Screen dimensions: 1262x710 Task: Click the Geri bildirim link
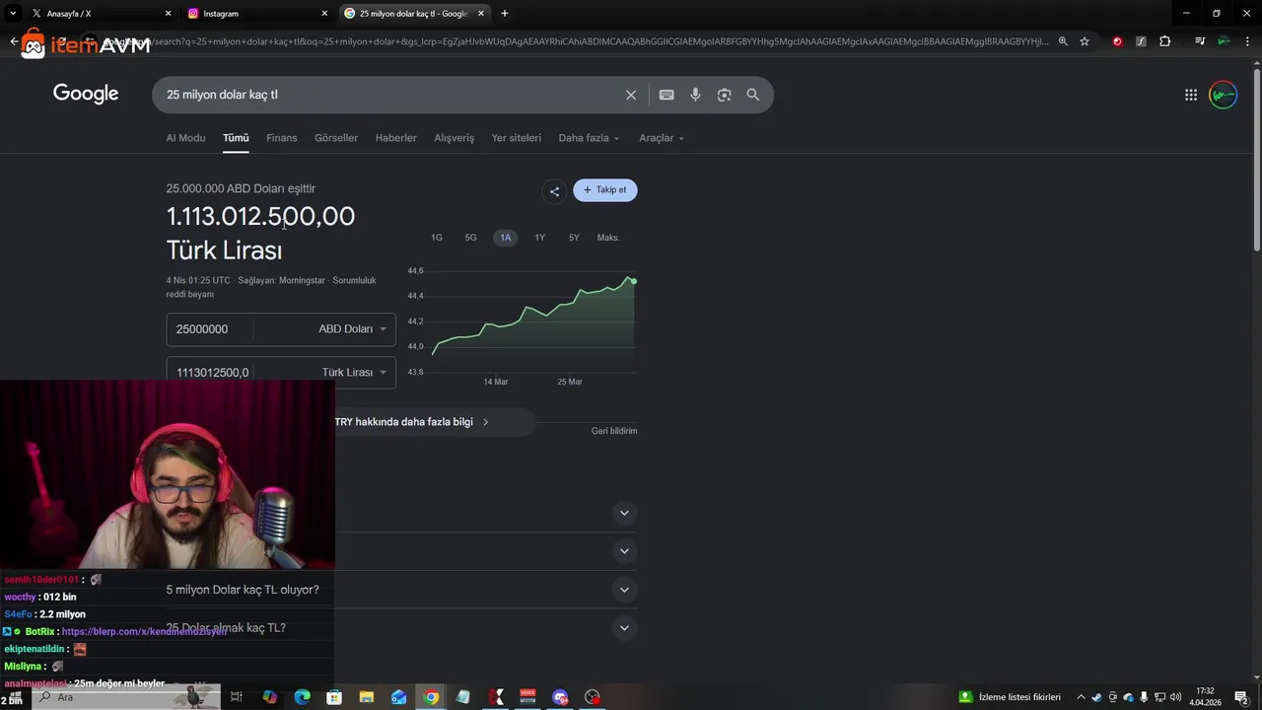[x=614, y=431]
